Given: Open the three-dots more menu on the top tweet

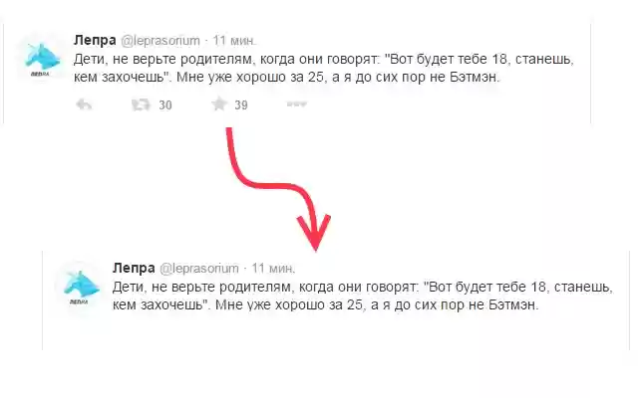Looking at the screenshot, I should [297, 104].
